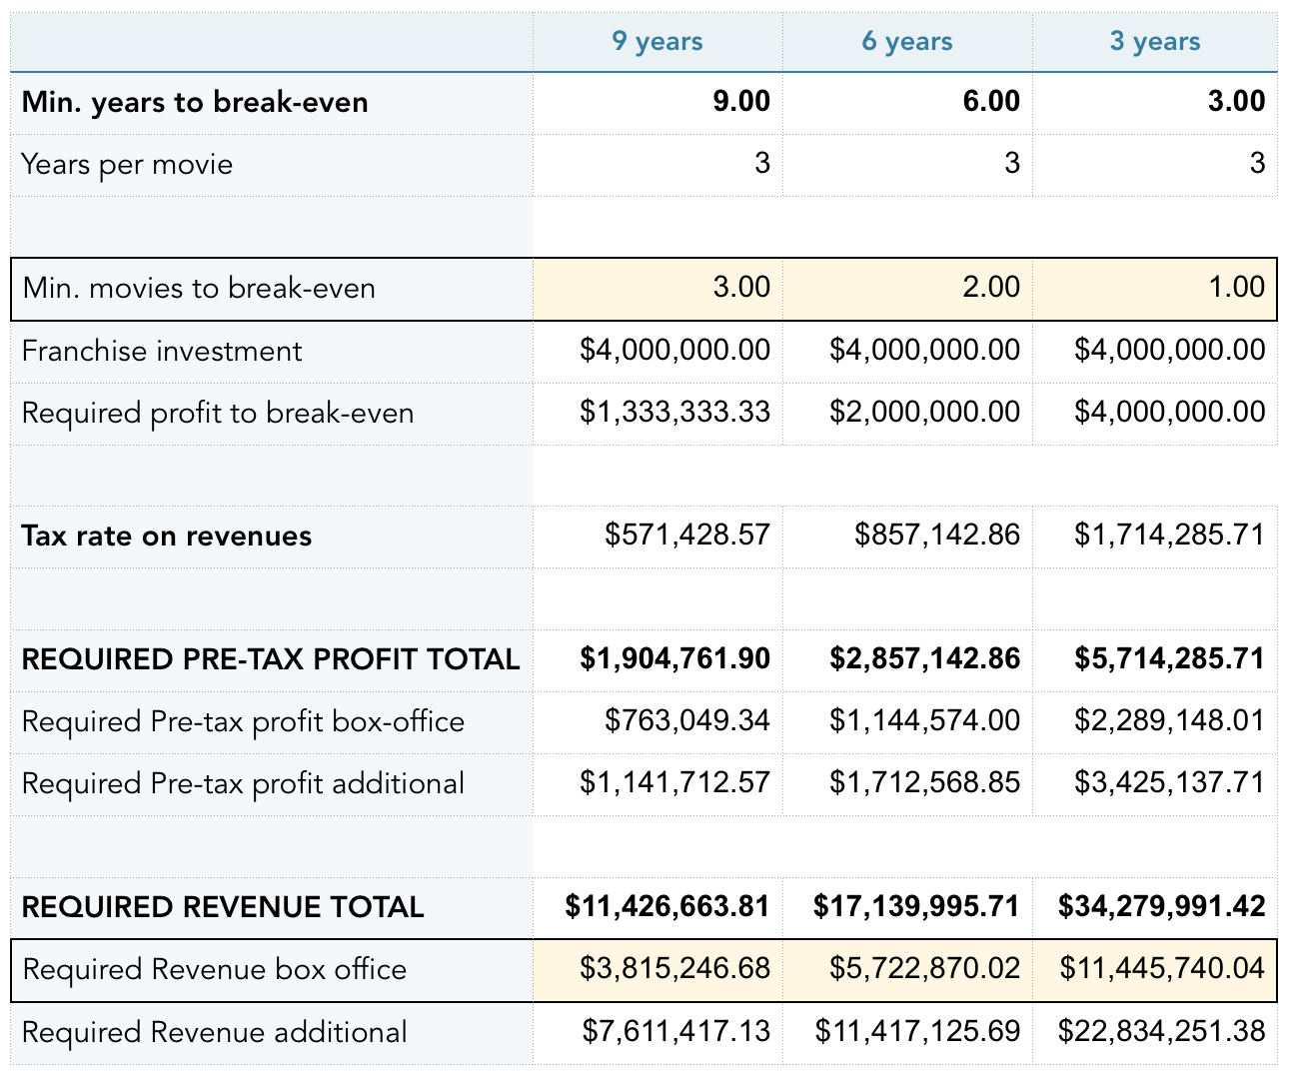Select the $11,445,740.04 box office revenue cell
The image size is (1291, 1083).
click(x=1155, y=970)
